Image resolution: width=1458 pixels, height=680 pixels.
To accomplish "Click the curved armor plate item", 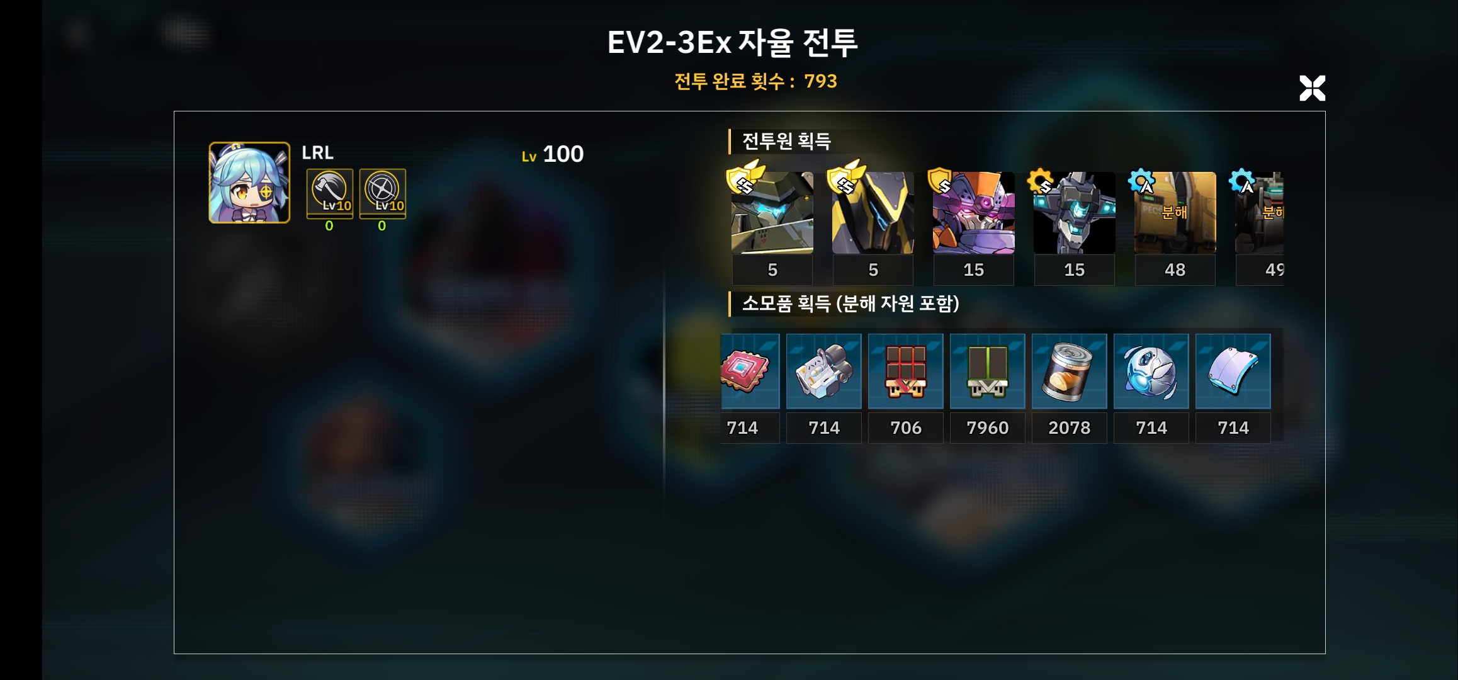I will (1233, 371).
